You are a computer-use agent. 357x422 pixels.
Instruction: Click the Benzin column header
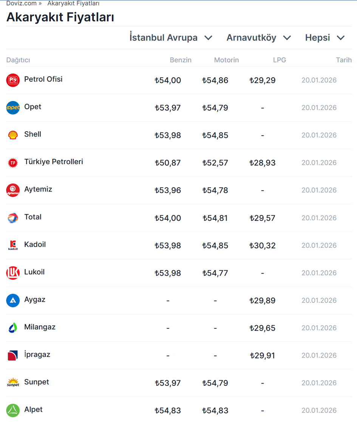coord(181,60)
